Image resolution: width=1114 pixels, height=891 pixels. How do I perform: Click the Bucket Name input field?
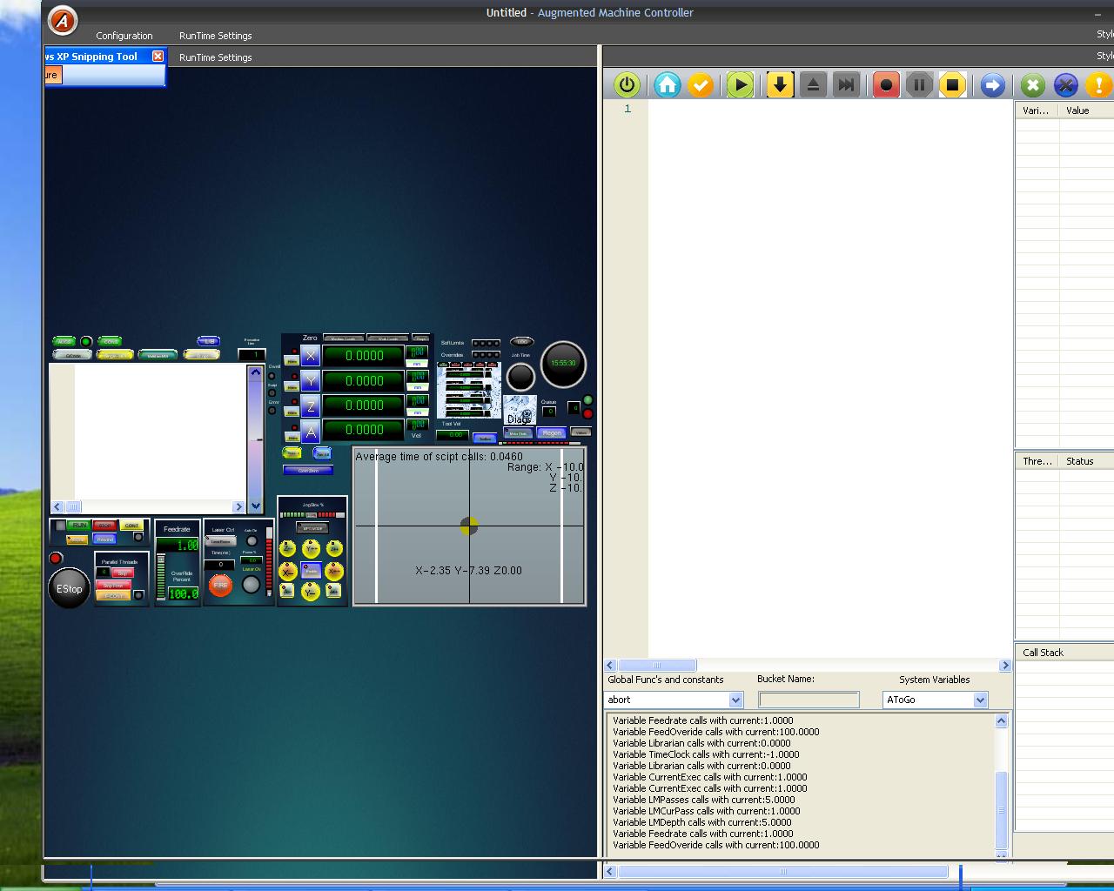(x=809, y=700)
